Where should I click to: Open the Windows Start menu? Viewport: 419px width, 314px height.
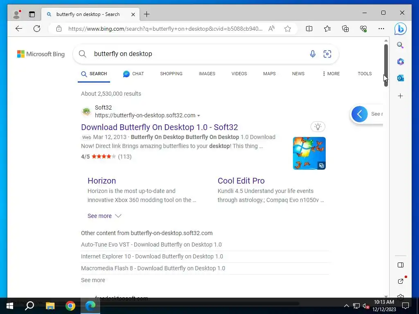point(10,306)
